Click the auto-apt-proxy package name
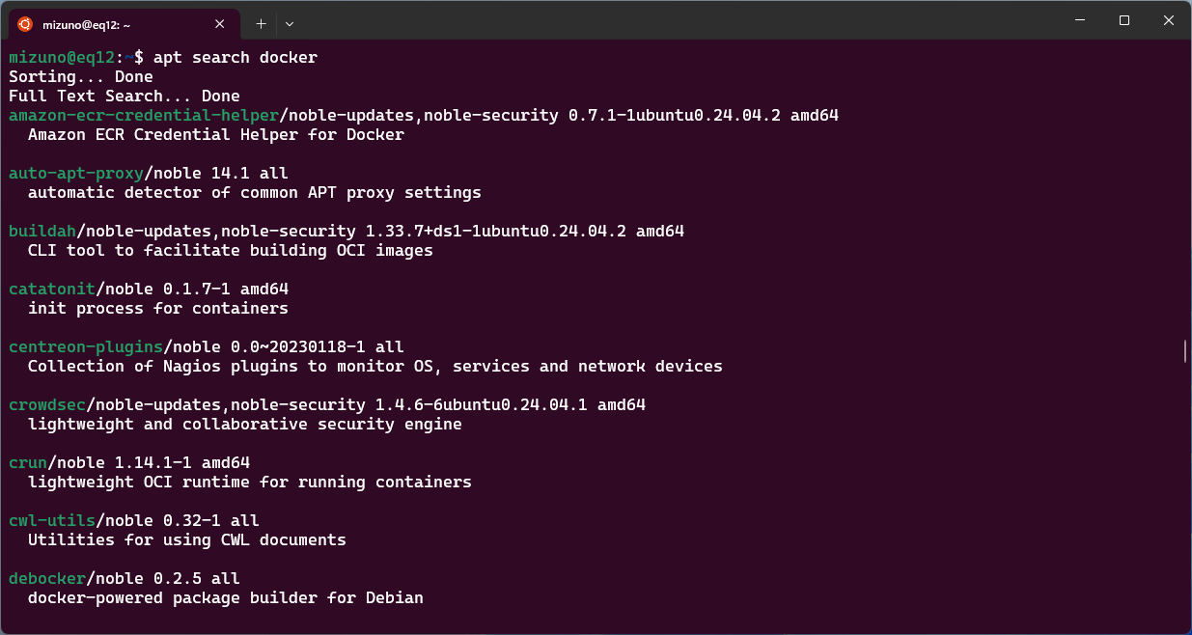 coord(76,173)
